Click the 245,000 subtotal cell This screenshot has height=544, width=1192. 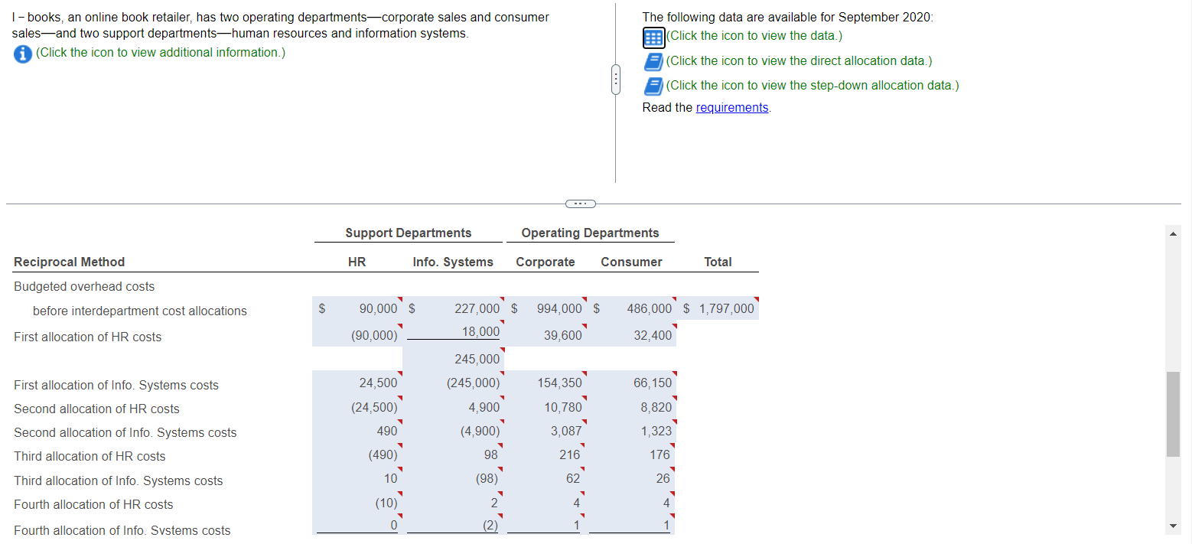(454, 359)
